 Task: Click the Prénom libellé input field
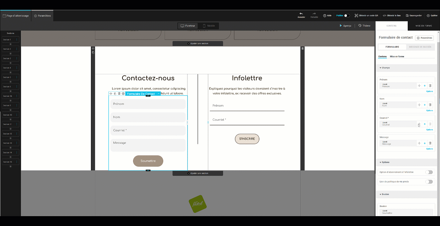point(398,86)
